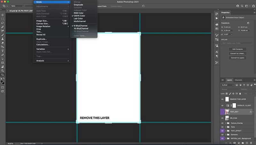Pick the Horizontal Type tool

click(3, 51)
